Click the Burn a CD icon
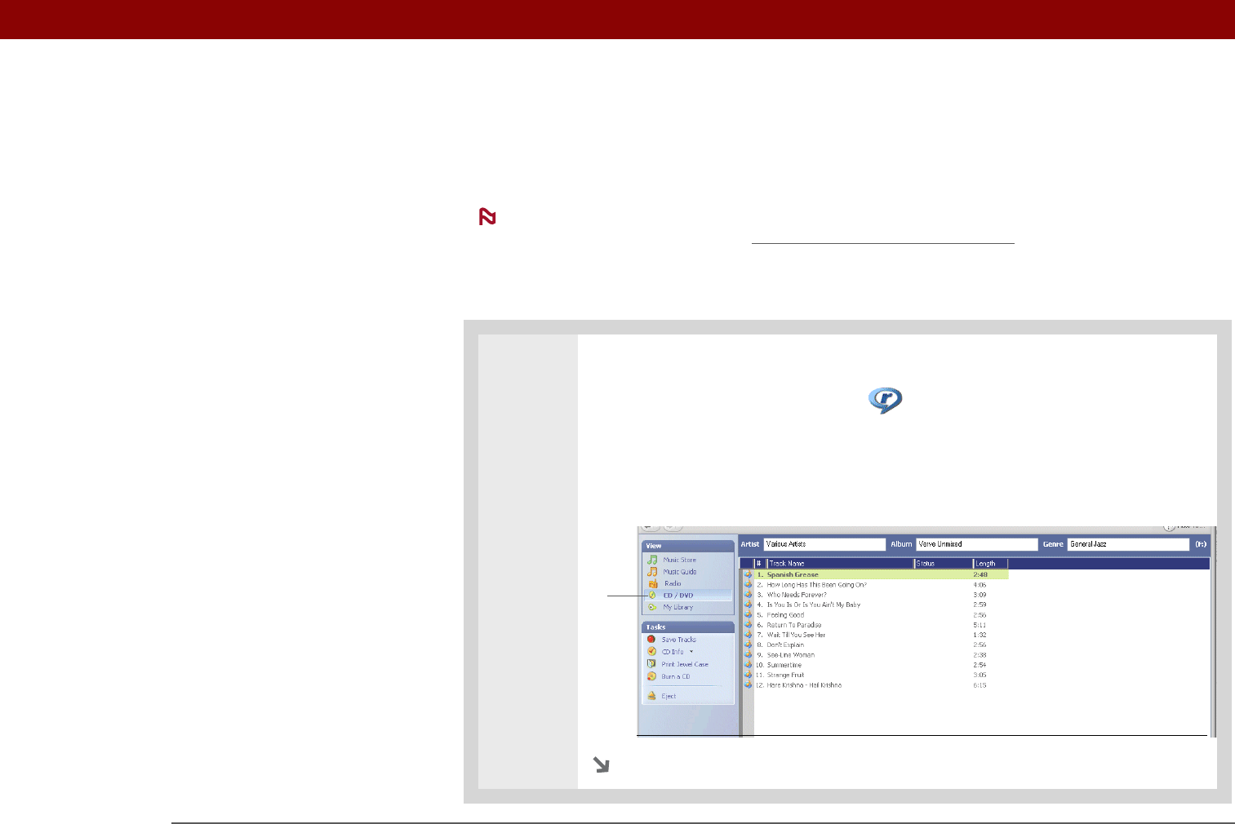 point(651,676)
